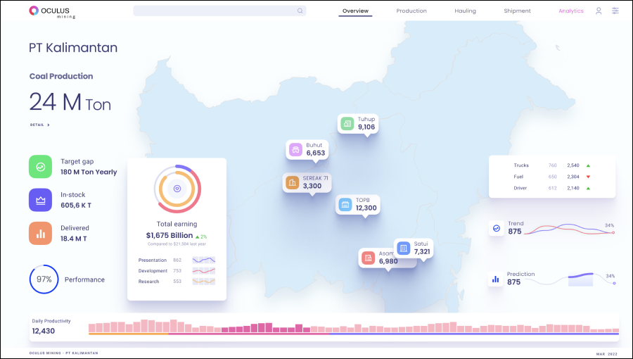Select the Buhut map marker icon
The width and height of the screenshot is (633, 359).
[x=296, y=149]
